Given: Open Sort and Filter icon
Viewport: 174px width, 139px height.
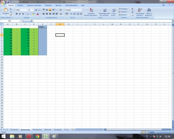Looking at the screenshot, I should pos(140,10).
